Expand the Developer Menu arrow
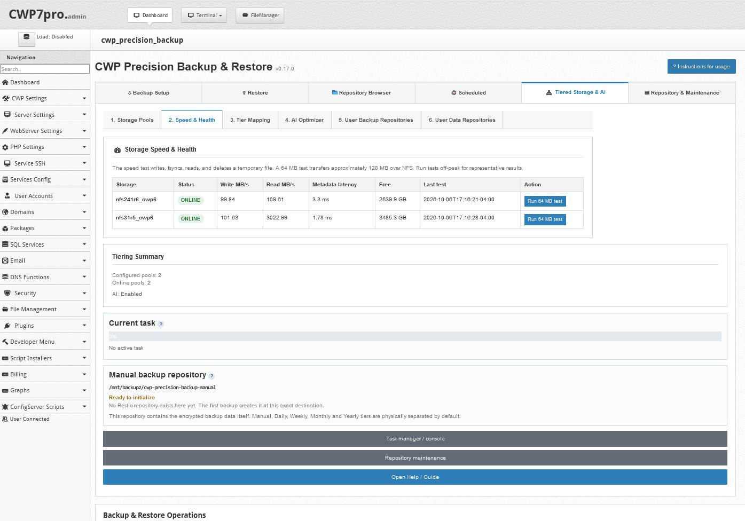Viewport: 745px width, 521px height. pyautogui.click(x=84, y=342)
